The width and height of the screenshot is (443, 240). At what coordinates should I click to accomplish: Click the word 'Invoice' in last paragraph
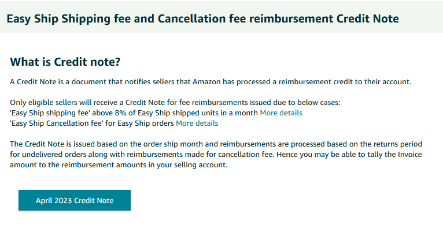(x=409, y=155)
